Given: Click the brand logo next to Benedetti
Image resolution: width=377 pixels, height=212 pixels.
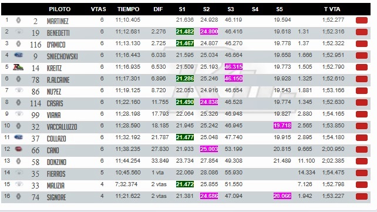Looking at the screenshot, I should coord(19,32).
